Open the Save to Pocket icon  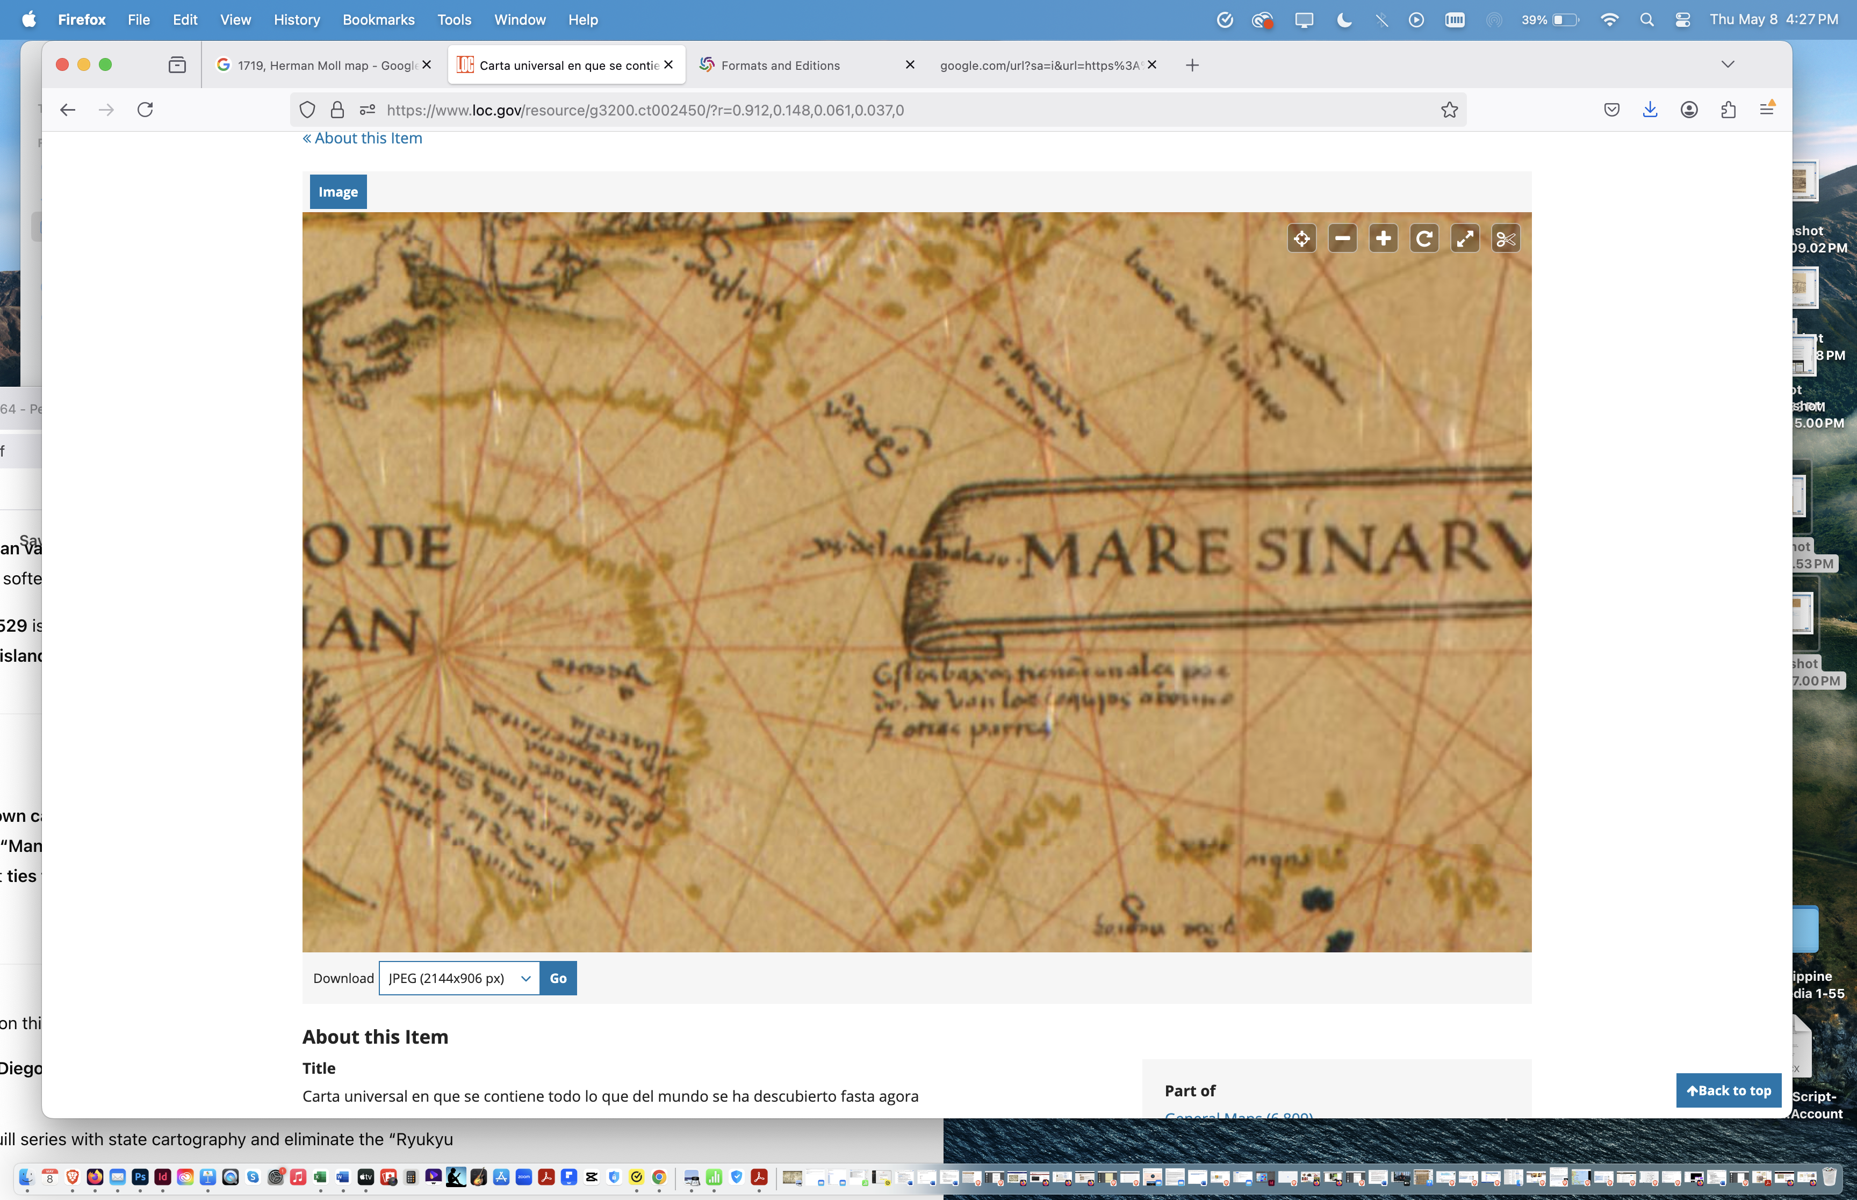(x=1611, y=110)
